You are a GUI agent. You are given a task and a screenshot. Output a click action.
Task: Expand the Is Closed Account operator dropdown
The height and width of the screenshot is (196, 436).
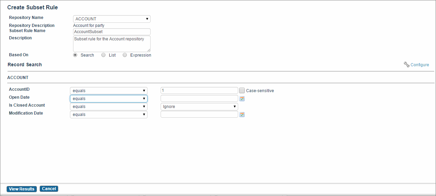click(x=109, y=107)
